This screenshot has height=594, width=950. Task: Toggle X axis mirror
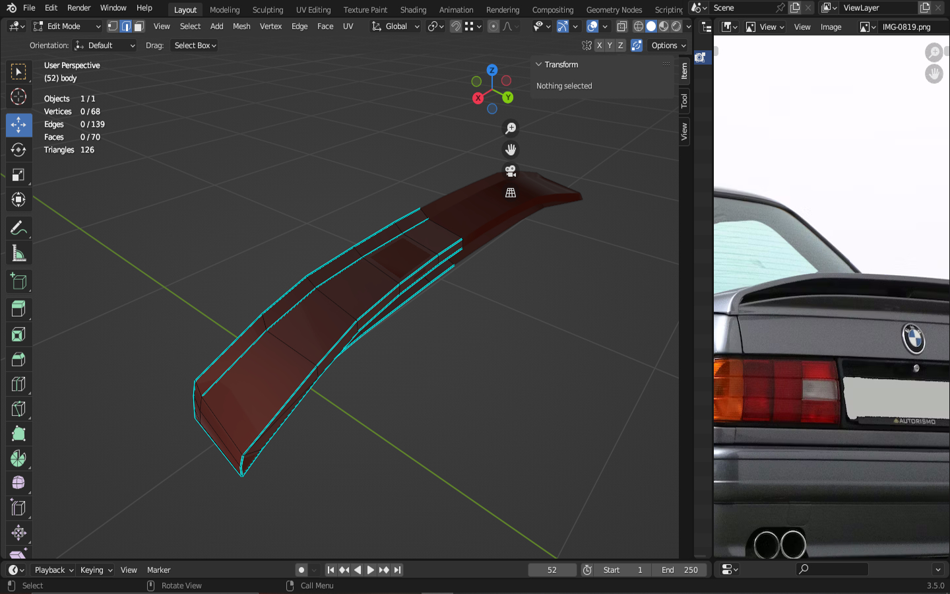click(599, 46)
